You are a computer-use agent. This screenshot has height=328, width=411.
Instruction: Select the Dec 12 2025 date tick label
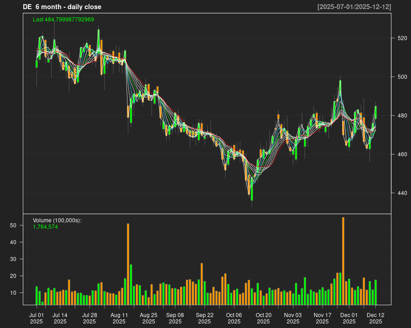[x=375, y=318]
